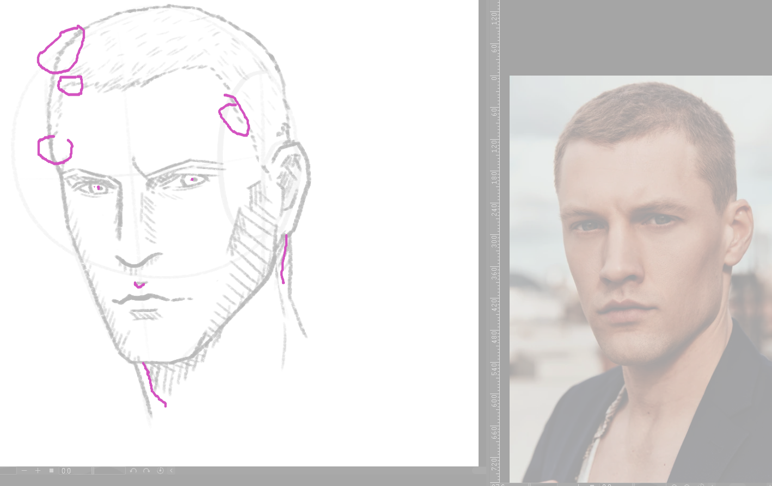Zoom in using the plus icon
The height and width of the screenshot is (486, 772).
38,471
